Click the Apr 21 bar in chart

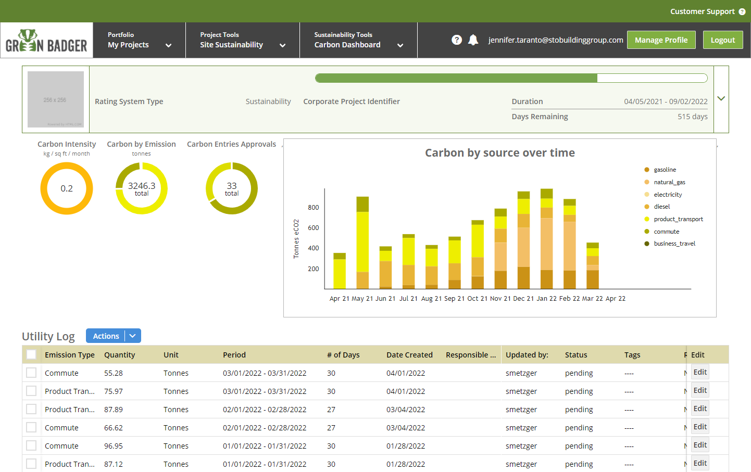(340, 271)
